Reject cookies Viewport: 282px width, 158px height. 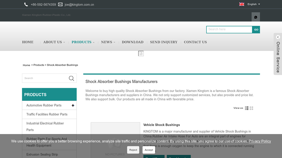133,150
